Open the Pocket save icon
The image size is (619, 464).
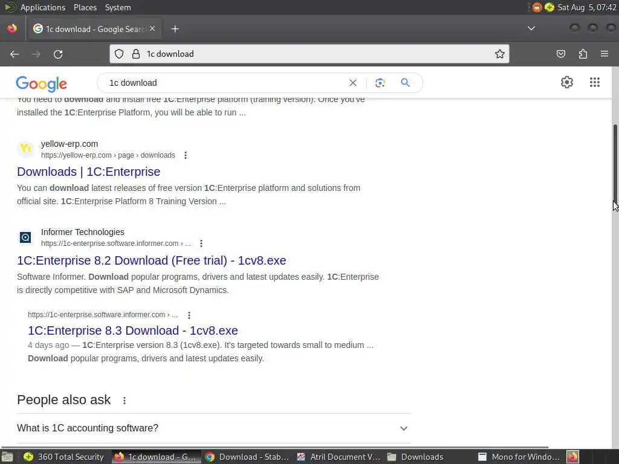point(561,54)
